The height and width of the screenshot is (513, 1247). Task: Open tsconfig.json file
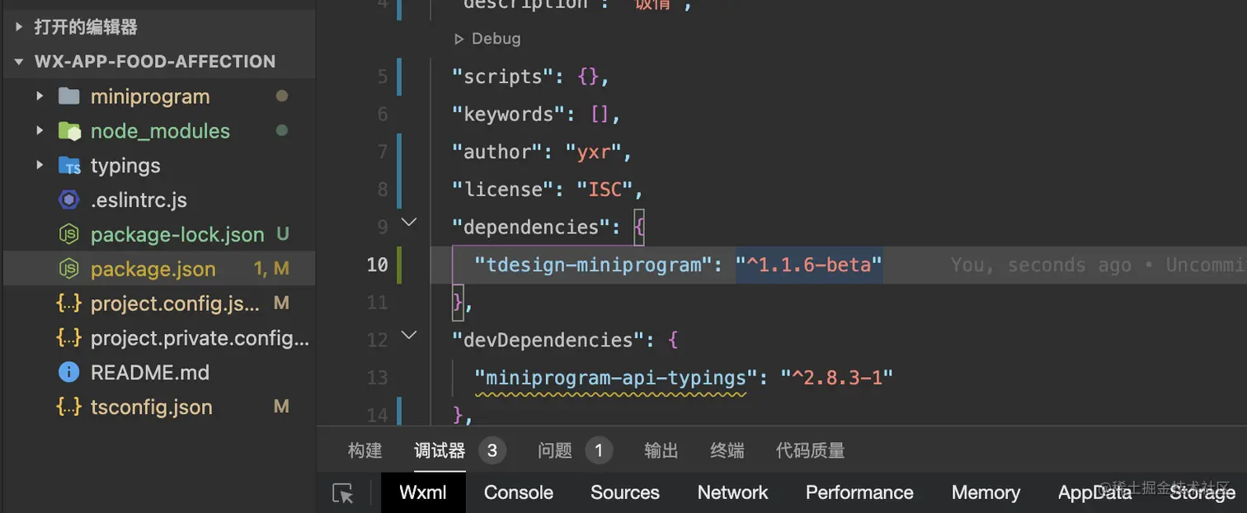coord(152,407)
